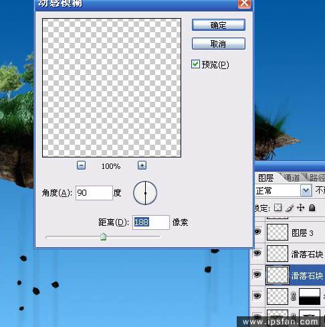Screen dimensions: 325x327
Task: Click the zoom in plus icon
Action: click(x=142, y=166)
